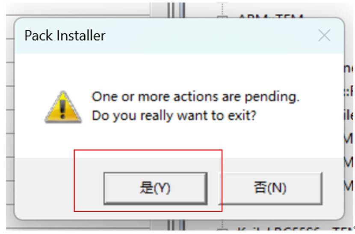Click the Pack Installer dialog title bar
Image resolution: width=355 pixels, height=234 pixels.
[x=179, y=36]
